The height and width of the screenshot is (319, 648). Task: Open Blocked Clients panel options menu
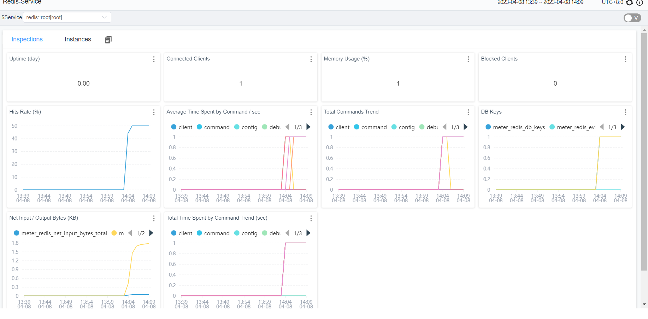[625, 59]
